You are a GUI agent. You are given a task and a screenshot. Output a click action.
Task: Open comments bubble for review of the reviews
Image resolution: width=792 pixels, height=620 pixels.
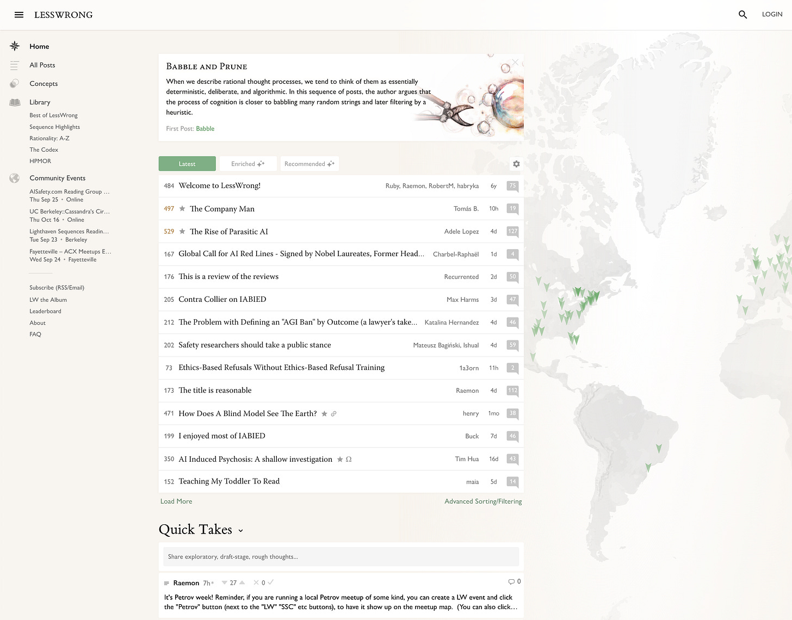tap(512, 277)
